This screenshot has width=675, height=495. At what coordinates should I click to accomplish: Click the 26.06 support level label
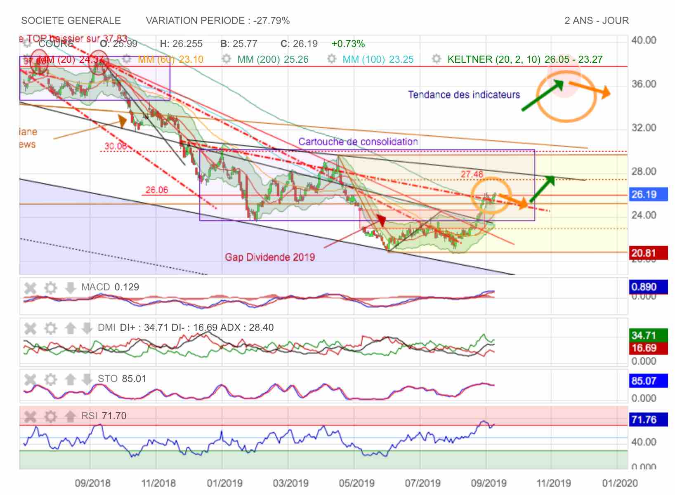[157, 190]
